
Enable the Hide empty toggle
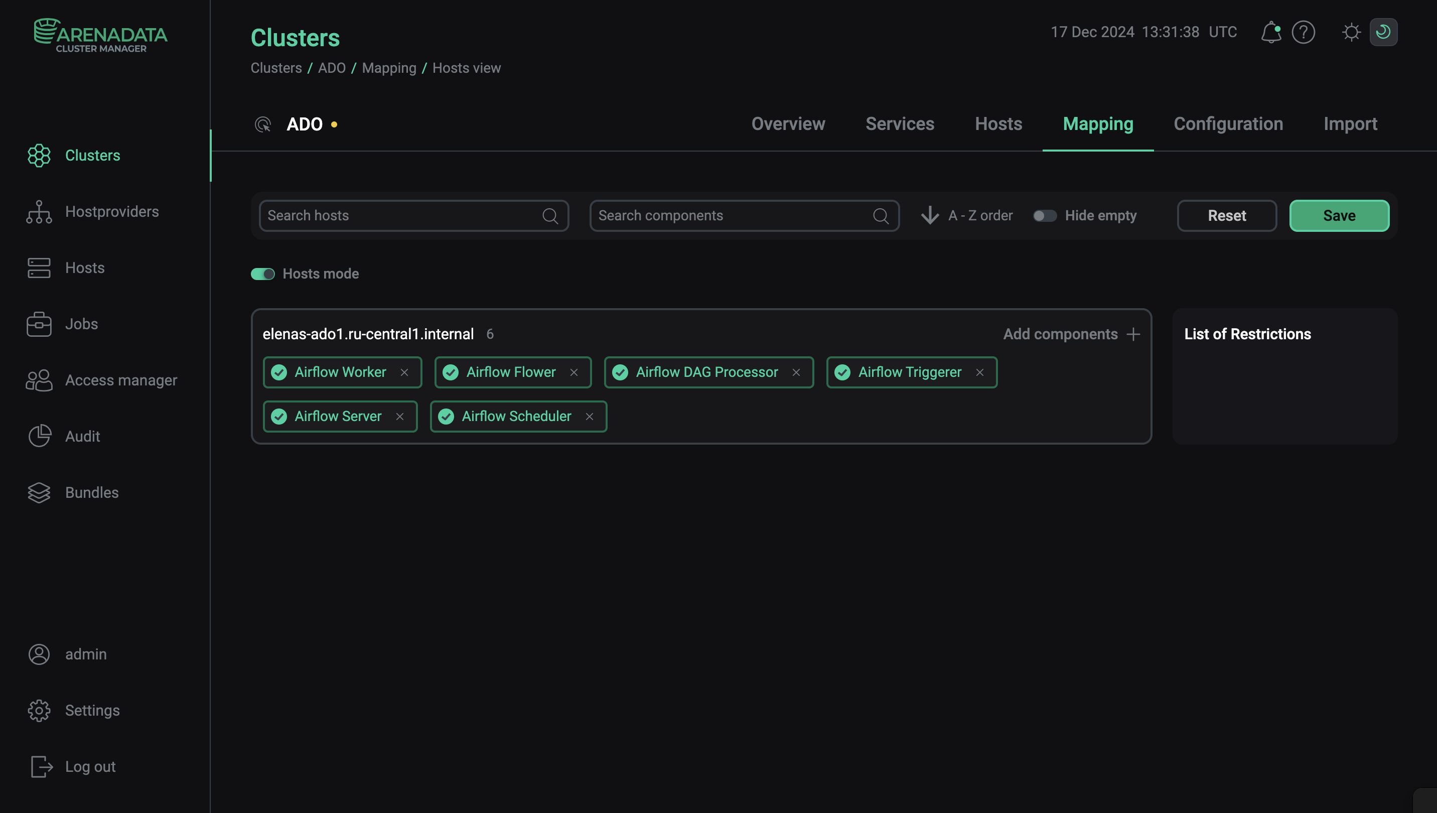point(1044,215)
